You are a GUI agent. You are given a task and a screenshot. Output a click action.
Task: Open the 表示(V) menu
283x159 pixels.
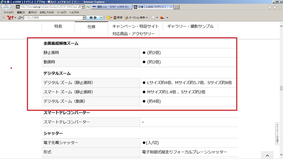32,12
